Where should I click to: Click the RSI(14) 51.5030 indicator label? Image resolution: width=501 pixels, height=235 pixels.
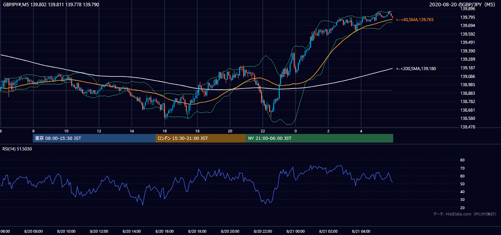pos(17,149)
